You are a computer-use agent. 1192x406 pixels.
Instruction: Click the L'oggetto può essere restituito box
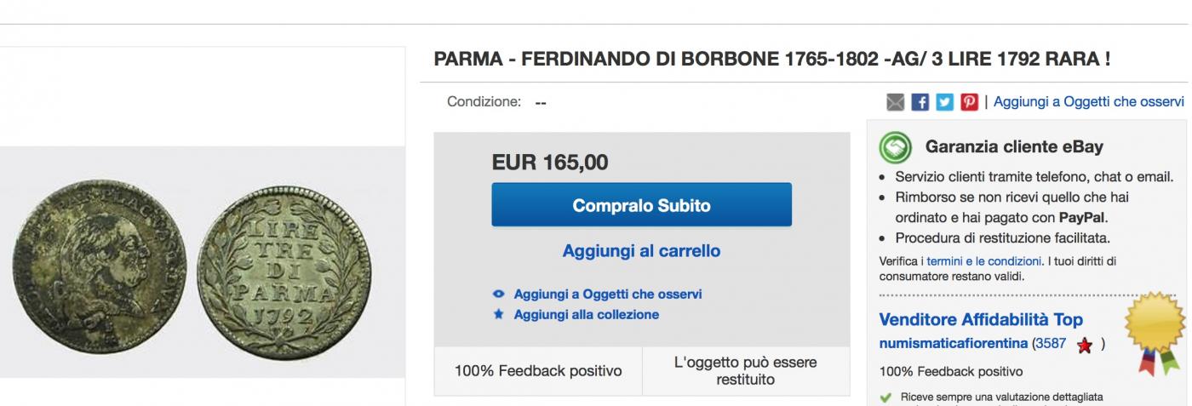pyautogui.click(x=746, y=370)
